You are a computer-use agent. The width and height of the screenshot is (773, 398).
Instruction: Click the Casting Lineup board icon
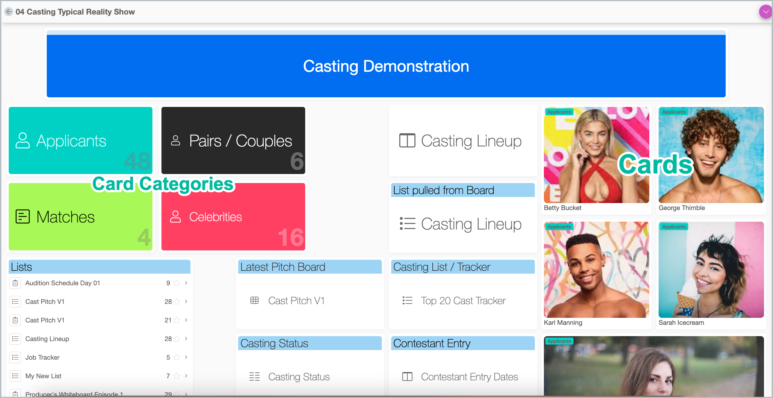(x=407, y=141)
